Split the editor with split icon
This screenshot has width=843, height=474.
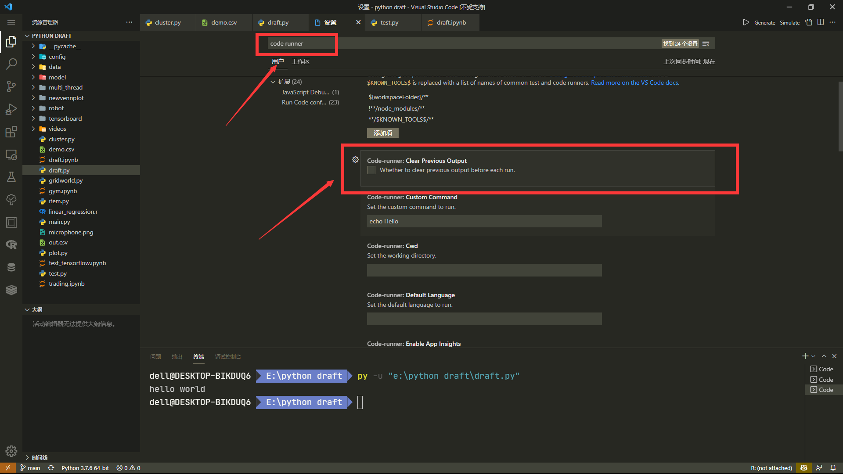point(820,22)
